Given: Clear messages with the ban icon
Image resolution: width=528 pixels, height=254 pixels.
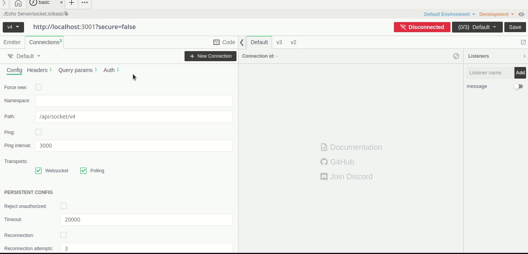Looking at the screenshot, I should 456,56.
